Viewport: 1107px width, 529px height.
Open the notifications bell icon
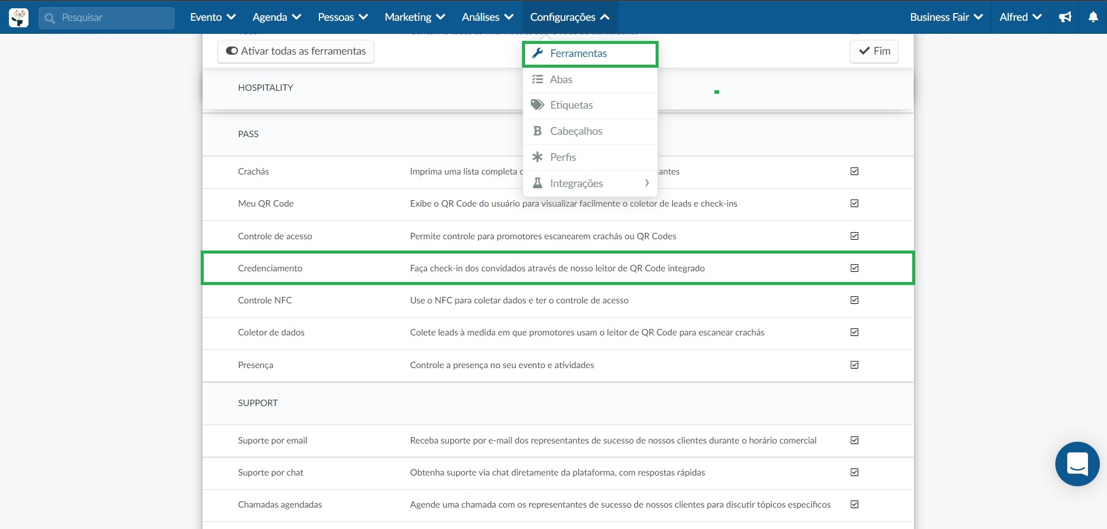(1093, 17)
